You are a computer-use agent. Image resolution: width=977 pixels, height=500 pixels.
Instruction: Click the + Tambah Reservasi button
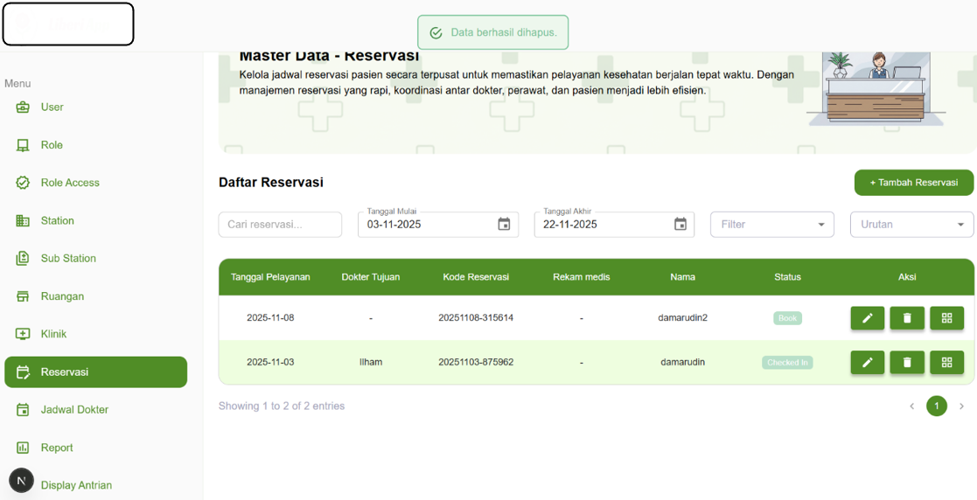[913, 183]
